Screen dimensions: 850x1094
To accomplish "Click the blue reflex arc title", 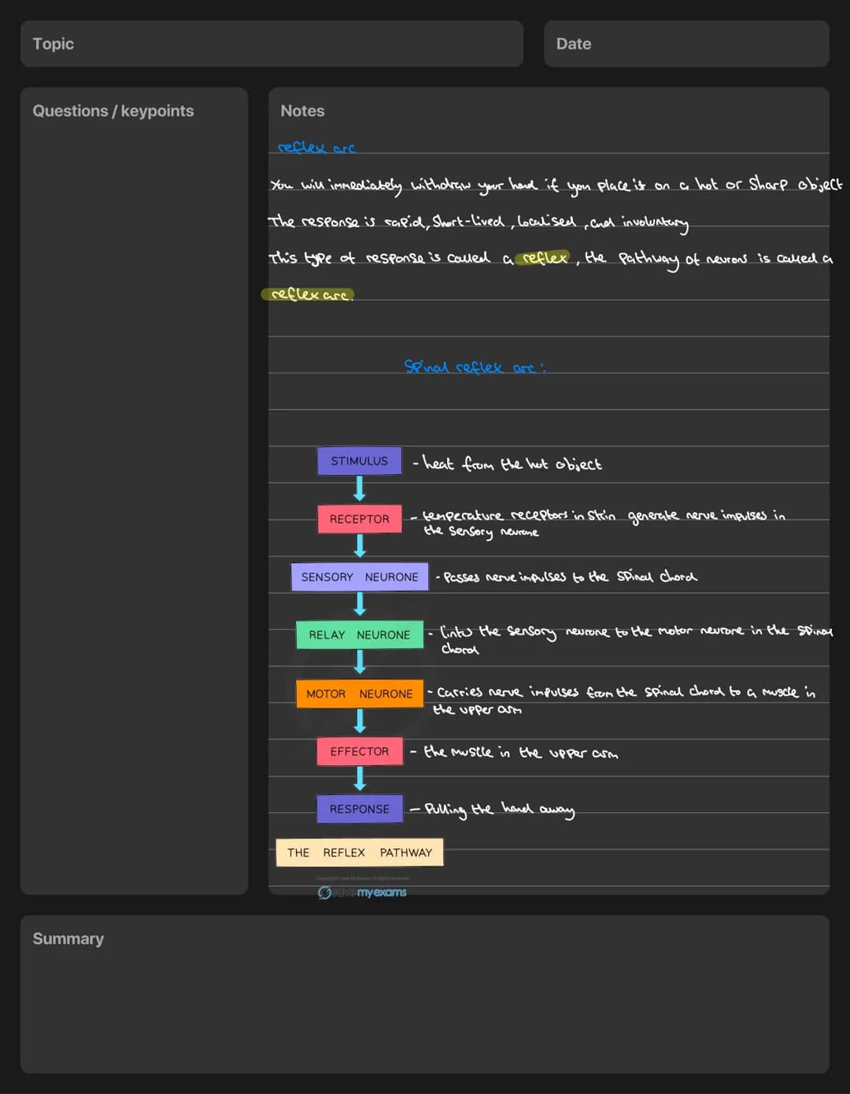I will [316, 148].
